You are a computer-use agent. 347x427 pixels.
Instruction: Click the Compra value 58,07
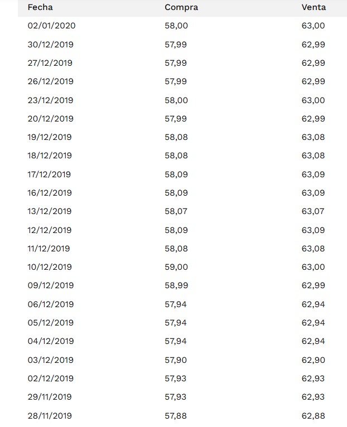[176, 211]
